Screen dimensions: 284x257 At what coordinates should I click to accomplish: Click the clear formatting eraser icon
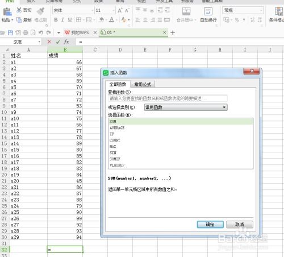[x=124, y=20]
